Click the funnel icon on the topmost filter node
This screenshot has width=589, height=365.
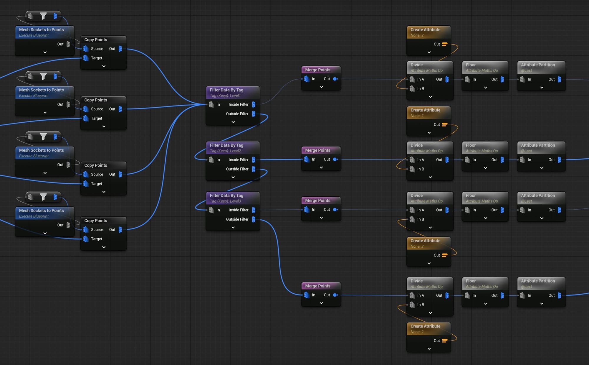43,16
